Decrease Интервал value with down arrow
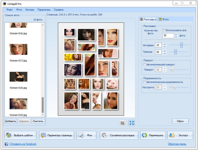This screenshot has height=150, width=198. click(165, 46)
